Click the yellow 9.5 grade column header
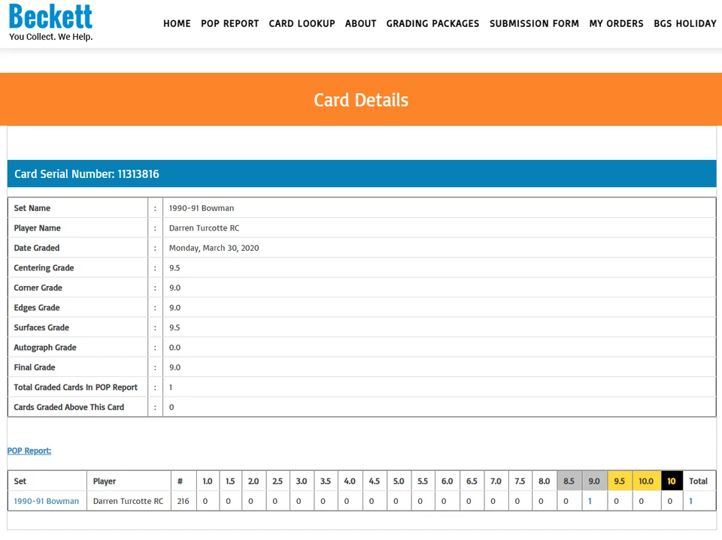 click(620, 481)
